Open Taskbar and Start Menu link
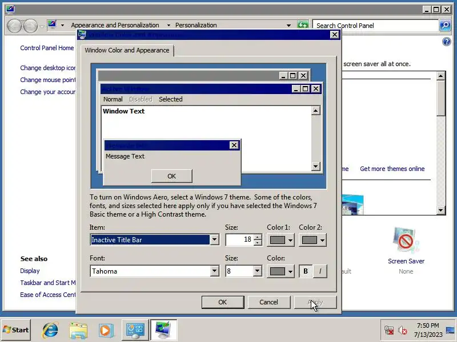Screen dimensions: 457x342 [x=48, y=283]
